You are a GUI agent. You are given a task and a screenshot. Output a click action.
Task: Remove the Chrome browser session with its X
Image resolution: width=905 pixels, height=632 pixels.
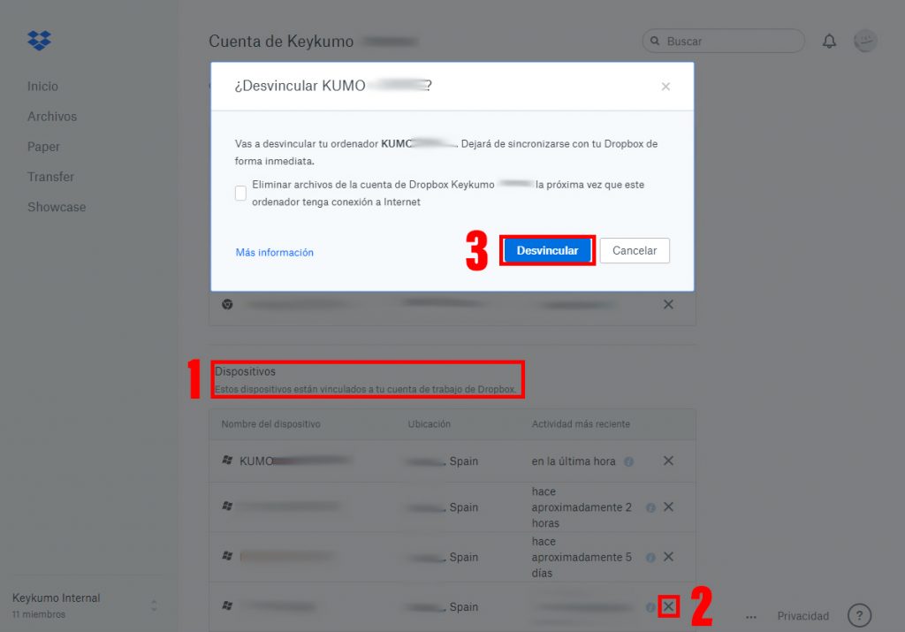[668, 304]
